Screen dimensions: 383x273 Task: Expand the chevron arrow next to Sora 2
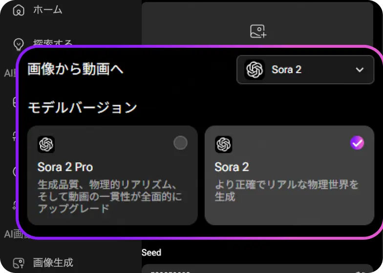pos(360,70)
